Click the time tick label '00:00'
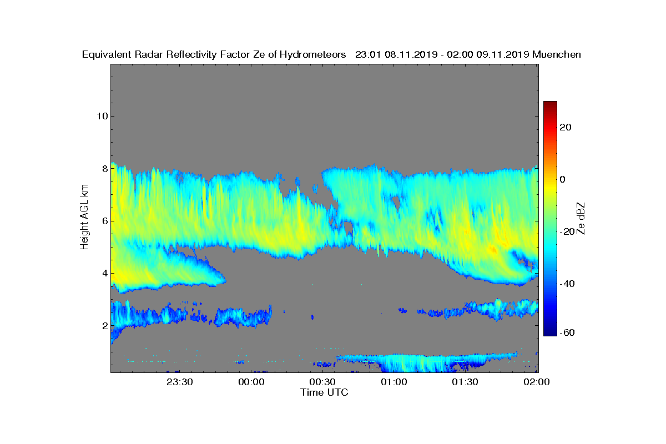 (x=251, y=382)
